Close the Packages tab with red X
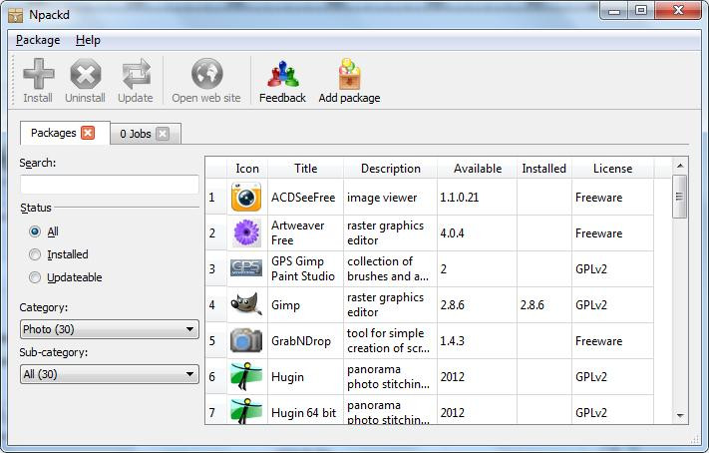 88,133
